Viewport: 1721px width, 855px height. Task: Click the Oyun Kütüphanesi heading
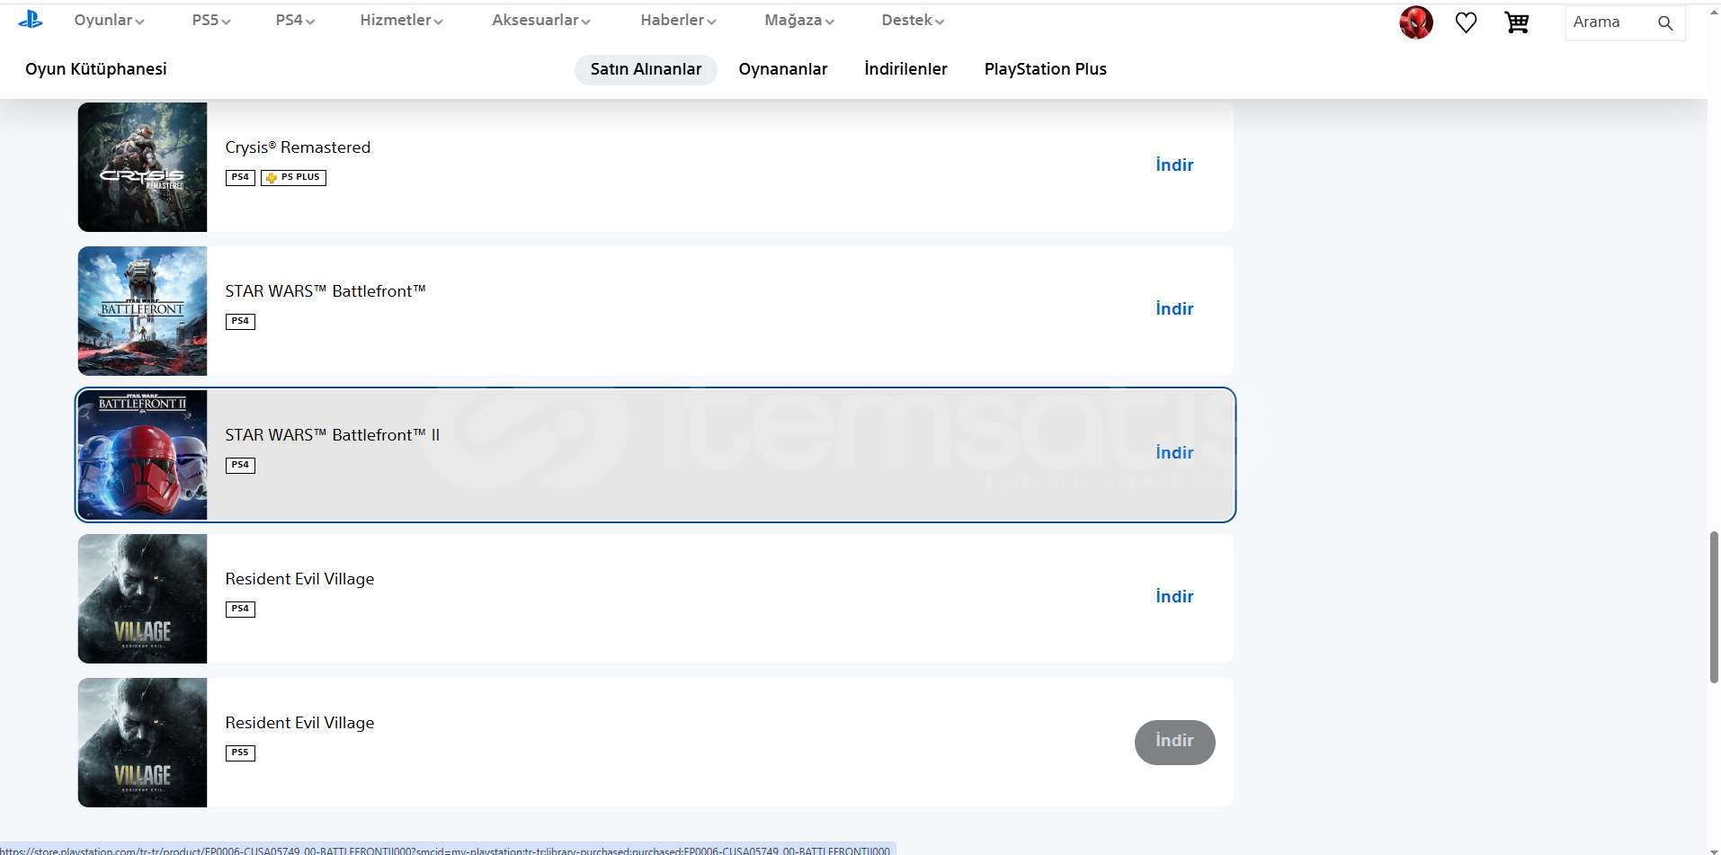pos(96,69)
